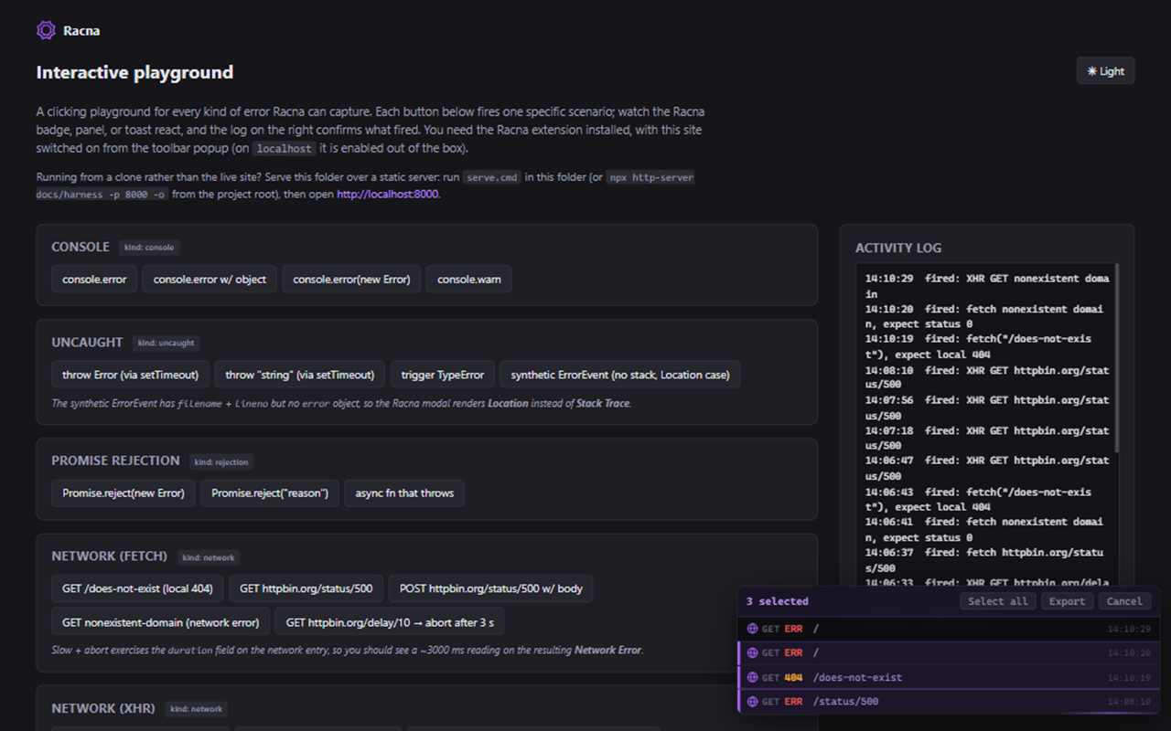The image size is (1171, 731).
Task: Export the selected errors
Action: click(x=1067, y=601)
